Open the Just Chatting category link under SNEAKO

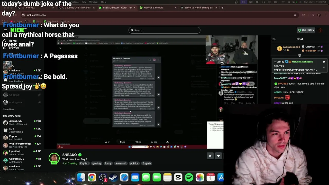70,163
